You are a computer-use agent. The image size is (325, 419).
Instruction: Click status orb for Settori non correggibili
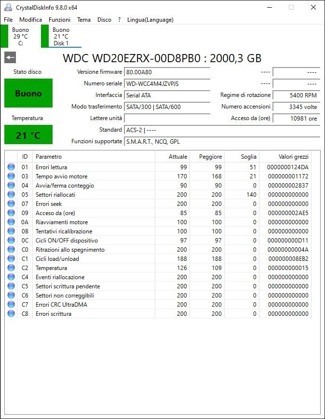point(11,295)
